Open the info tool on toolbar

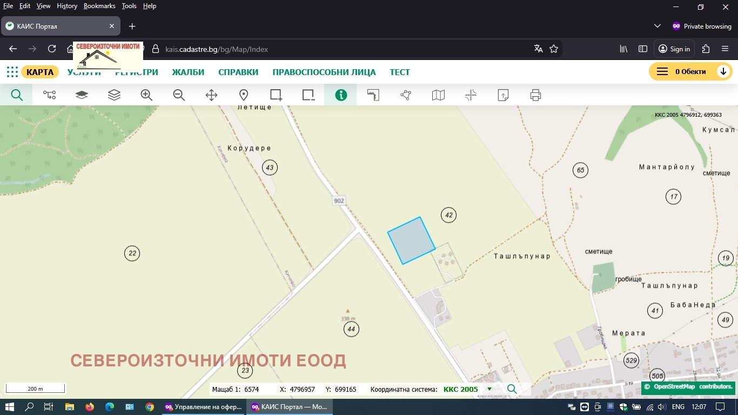[x=340, y=95]
